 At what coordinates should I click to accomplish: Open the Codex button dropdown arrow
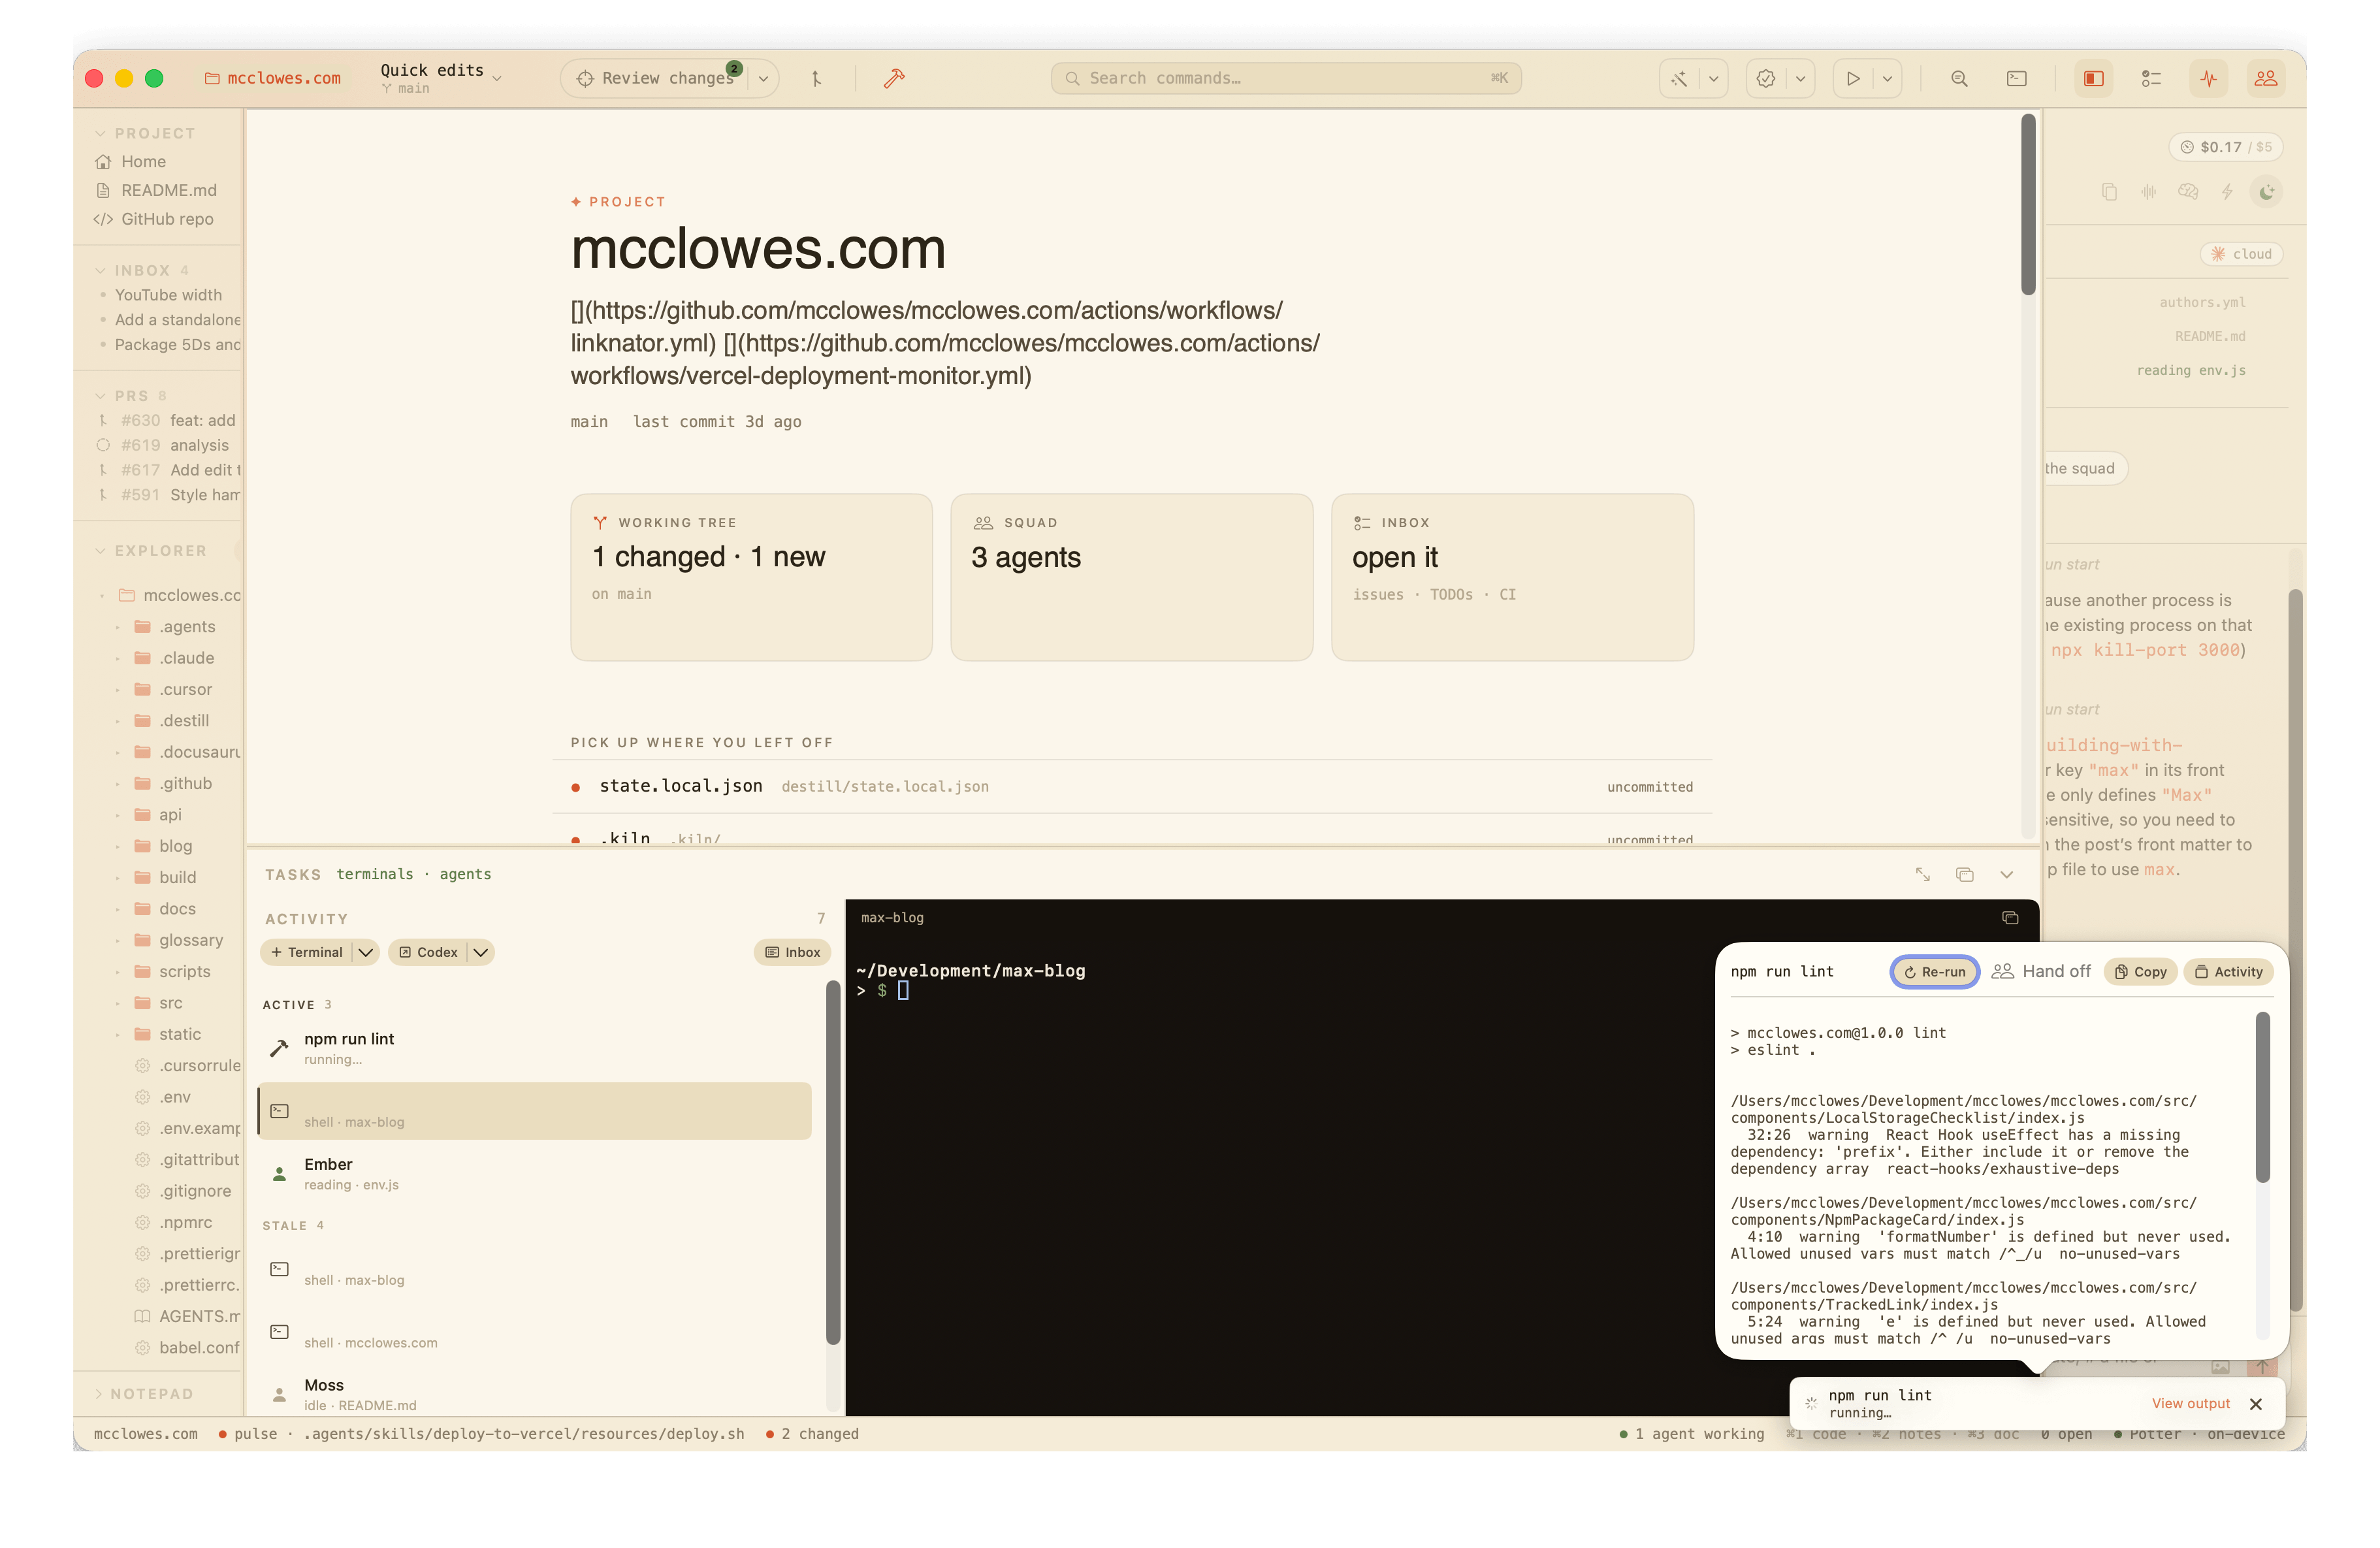(x=481, y=952)
